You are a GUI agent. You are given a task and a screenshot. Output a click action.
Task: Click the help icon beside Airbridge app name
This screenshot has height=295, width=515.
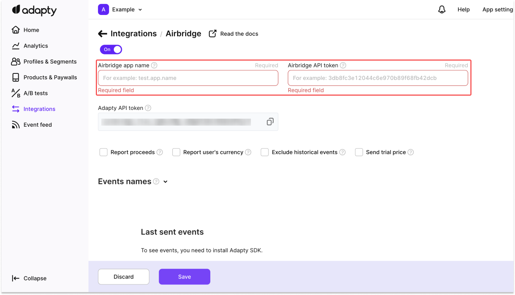pyautogui.click(x=154, y=65)
